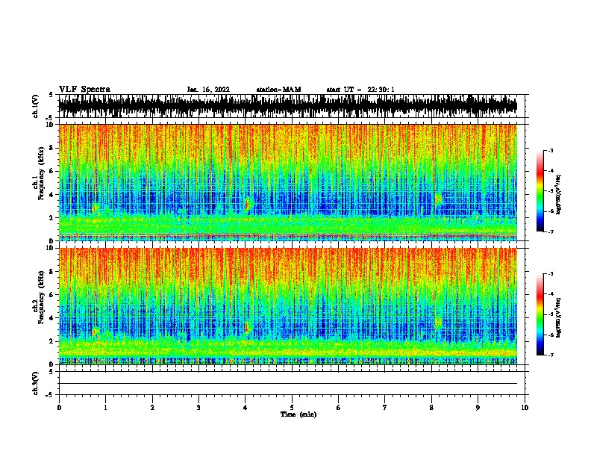Click the "ch.1(V)" waveform axis label

[x=36, y=106]
